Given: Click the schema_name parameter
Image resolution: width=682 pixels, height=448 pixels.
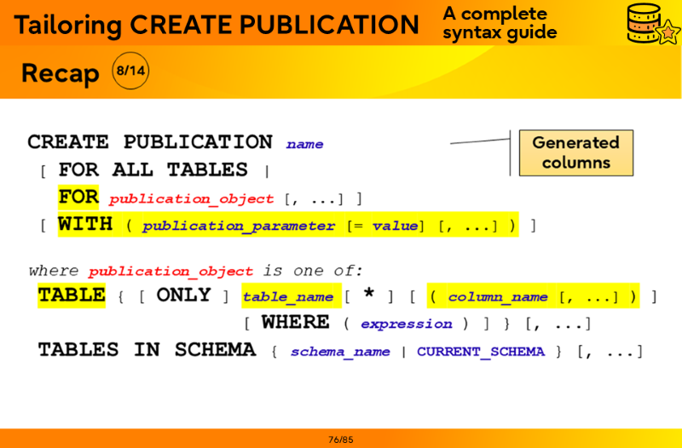Looking at the screenshot, I should pyautogui.click(x=340, y=352).
